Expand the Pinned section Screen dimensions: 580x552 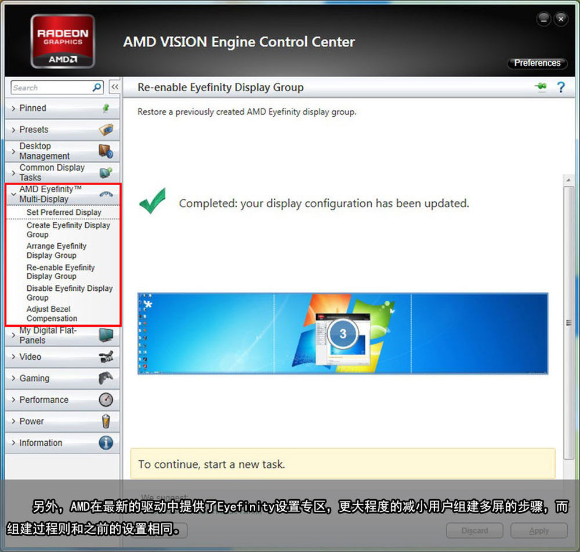click(x=62, y=108)
